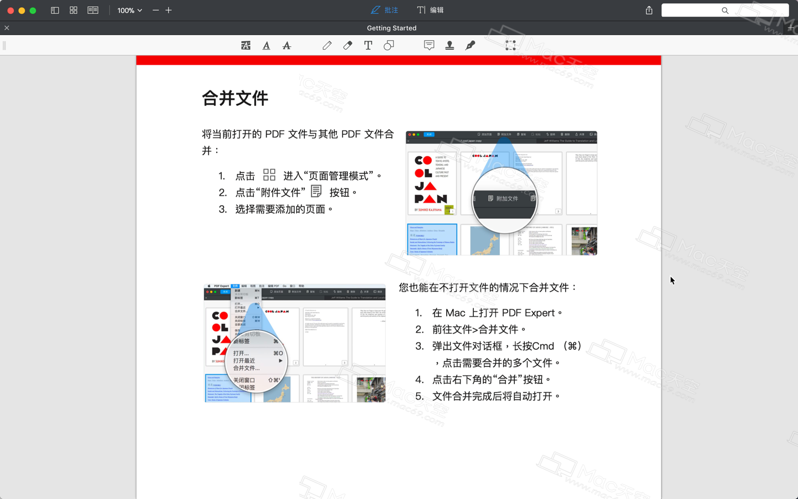Click the file menu tutorial screenshot image
Image resolution: width=798 pixels, height=499 pixels.
tap(294, 343)
